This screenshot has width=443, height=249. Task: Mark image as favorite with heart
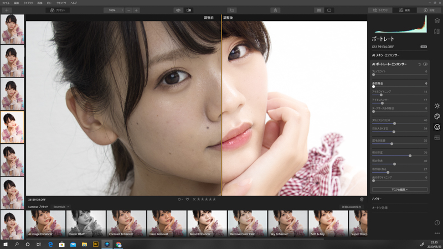pos(187,199)
